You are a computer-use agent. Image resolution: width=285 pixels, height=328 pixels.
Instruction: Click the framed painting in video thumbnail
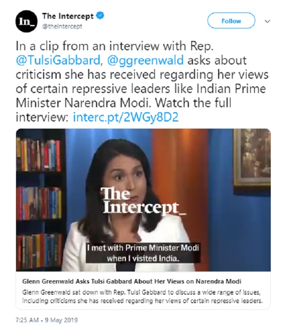(x=252, y=157)
